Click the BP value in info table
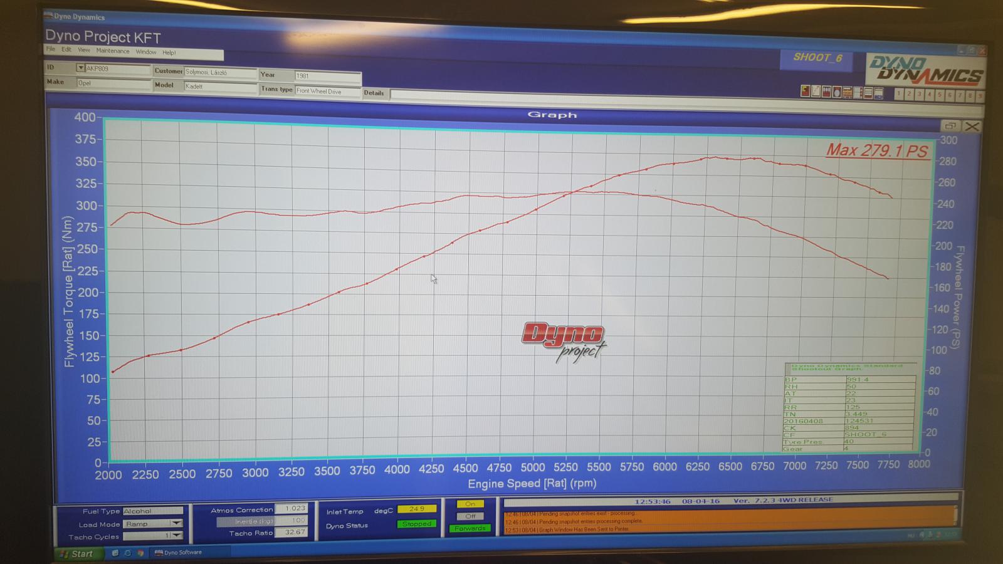This screenshot has height=564, width=1003. coord(880,380)
